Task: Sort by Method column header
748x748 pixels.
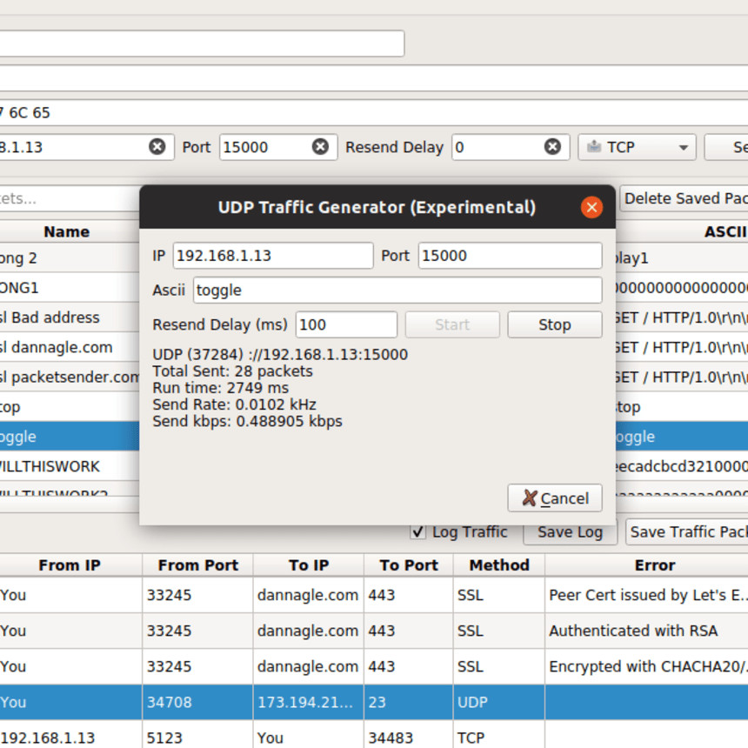Action: pos(499,565)
